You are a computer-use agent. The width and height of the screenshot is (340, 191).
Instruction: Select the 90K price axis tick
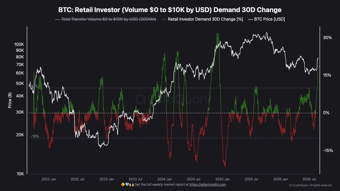(x=20, y=50)
